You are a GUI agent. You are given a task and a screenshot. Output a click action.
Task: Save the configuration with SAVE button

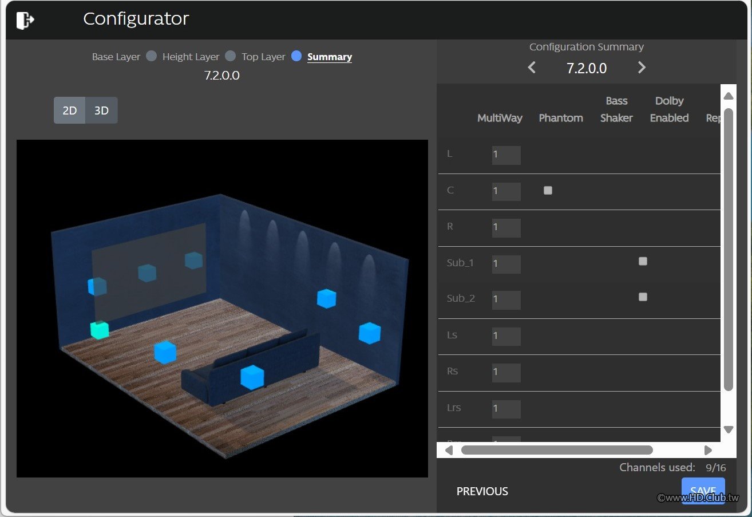click(x=703, y=491)
